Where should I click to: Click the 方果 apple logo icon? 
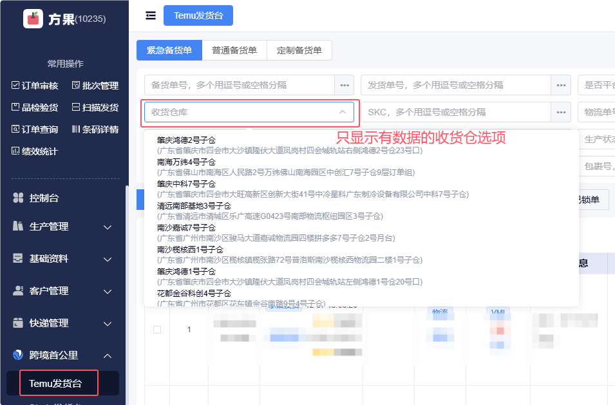click(x=33, y=19)
